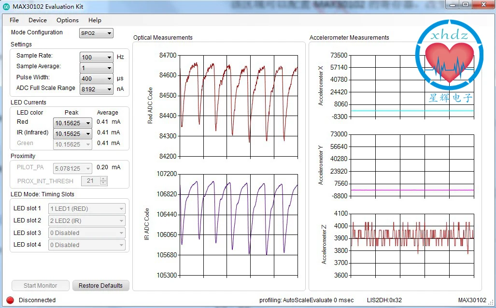The width and height of the screenshot is (496, 308).
Task: Open the File menu
Action: pos(14,20)
